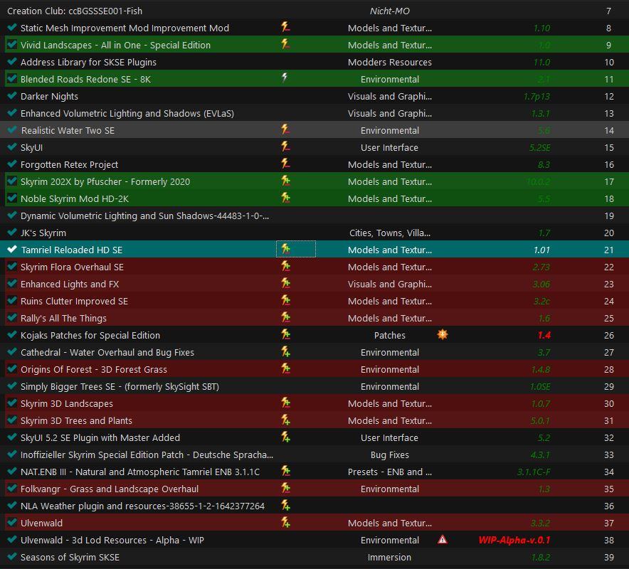Click conflict icon for Folkvangr Grass Overhaul
Image resolution: width=629 pixels, height=569 pixels.
point(285,488)
